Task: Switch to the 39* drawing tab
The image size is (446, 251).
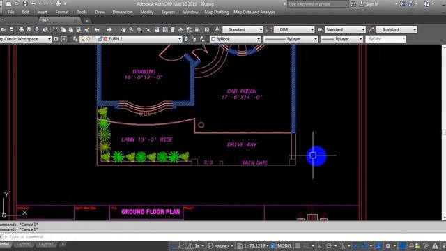Action: (x=45, y=20)
